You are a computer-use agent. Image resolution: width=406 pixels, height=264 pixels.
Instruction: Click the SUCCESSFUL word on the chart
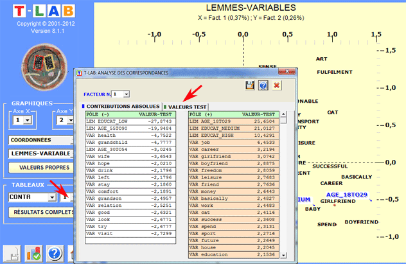coord(330,166)
